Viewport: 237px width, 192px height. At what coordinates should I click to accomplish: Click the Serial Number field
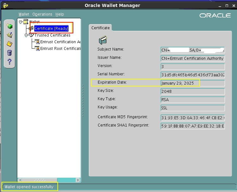pos(193,75)
